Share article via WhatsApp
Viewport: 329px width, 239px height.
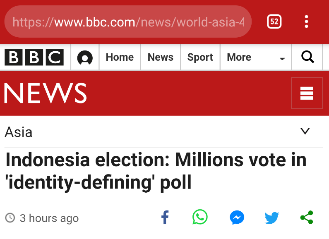200,217
